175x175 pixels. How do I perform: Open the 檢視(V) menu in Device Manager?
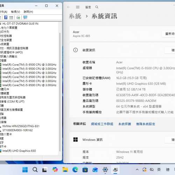[15, 12]
